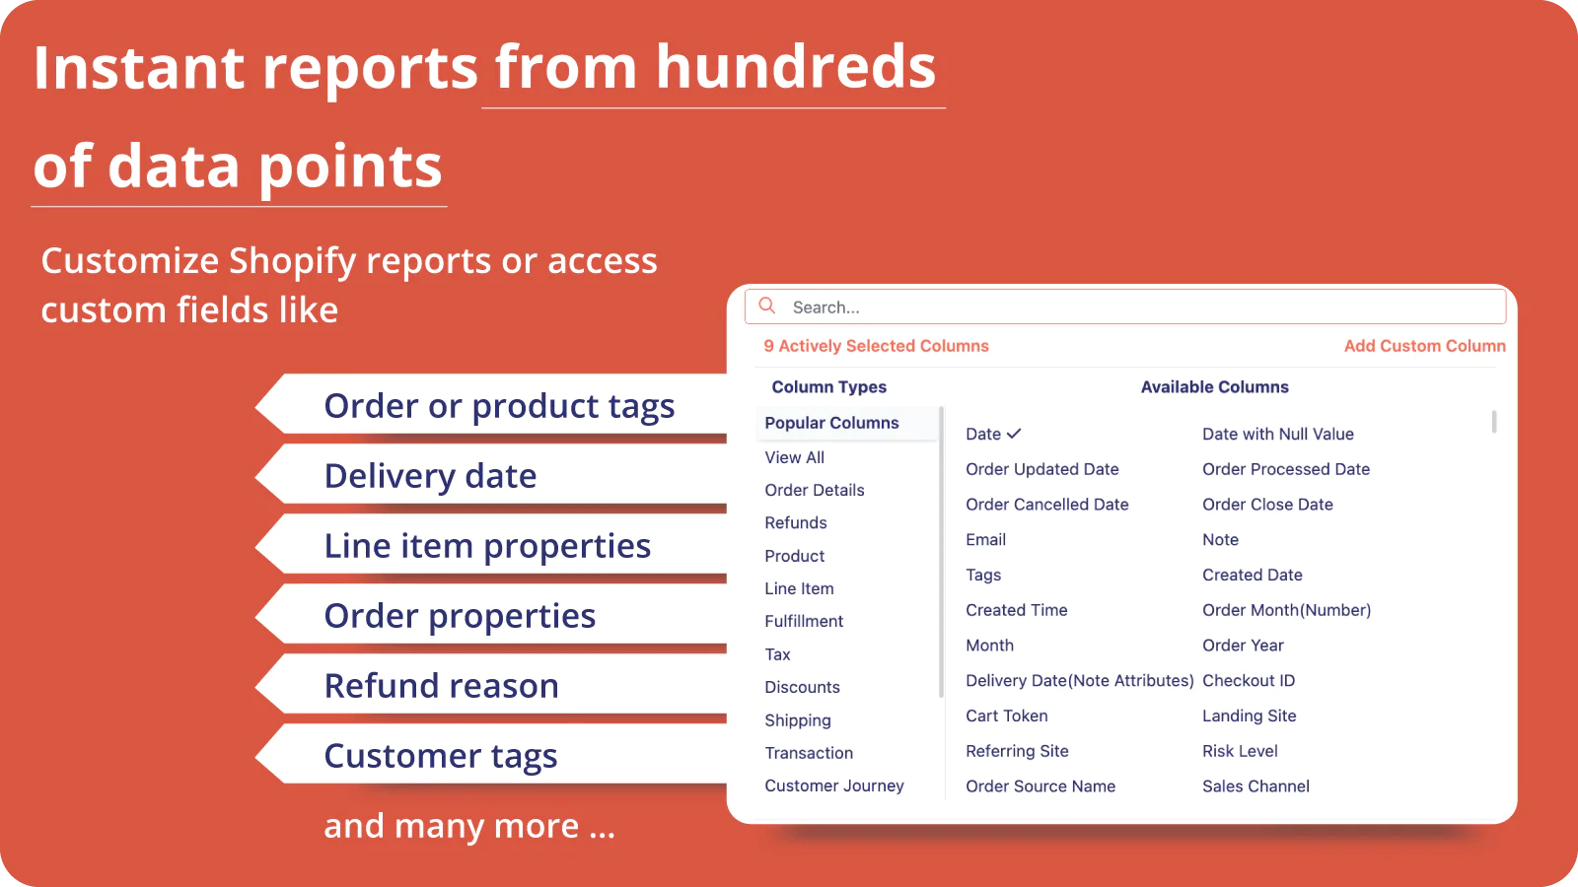Add Checkout ID column

1249,680
